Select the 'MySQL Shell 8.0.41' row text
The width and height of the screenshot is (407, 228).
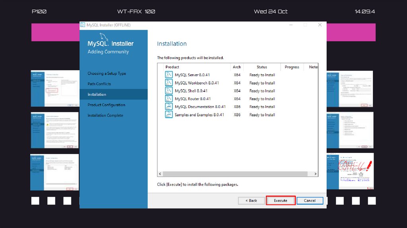(191, 91)
